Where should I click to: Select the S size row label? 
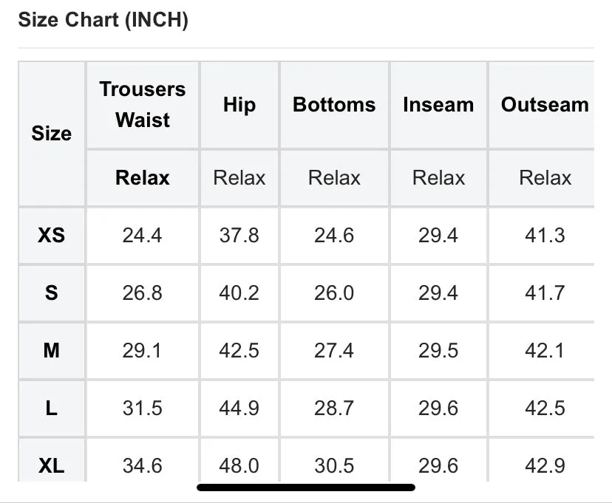click(52, 292)
